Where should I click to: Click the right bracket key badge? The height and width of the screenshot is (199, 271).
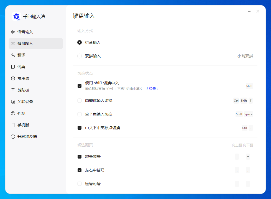(248, 170)
